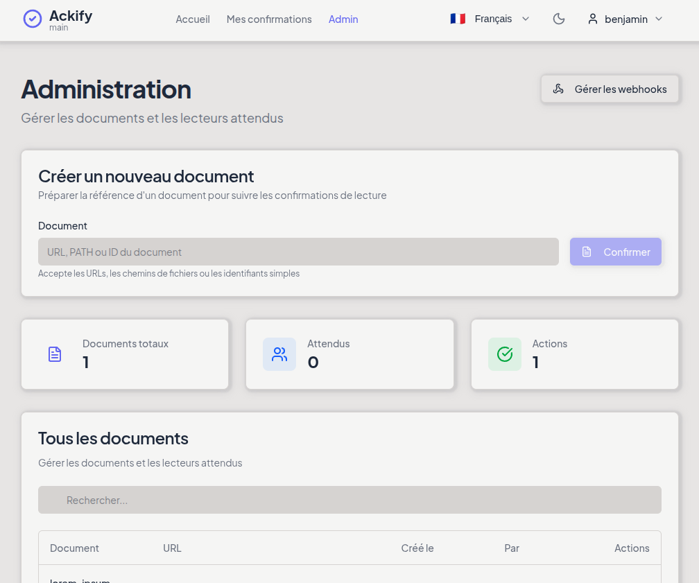
Task: Open the Français language dropdown
Action: 492,19
